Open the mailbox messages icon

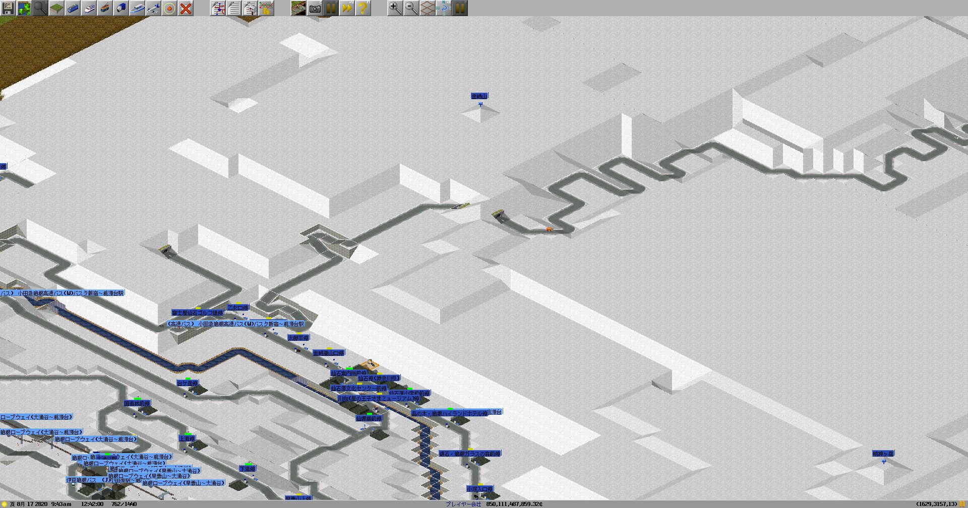(250, 8)
